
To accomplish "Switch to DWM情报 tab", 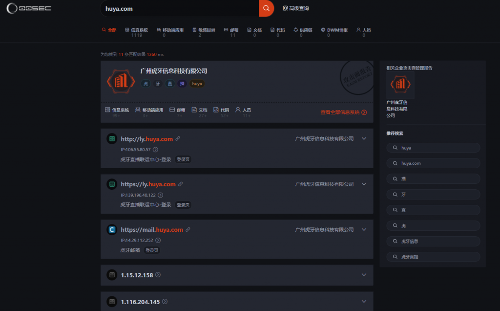I will [x=334, y=32].
